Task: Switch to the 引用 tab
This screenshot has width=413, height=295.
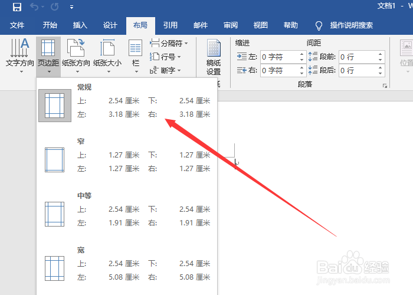Action: [171, 25]
